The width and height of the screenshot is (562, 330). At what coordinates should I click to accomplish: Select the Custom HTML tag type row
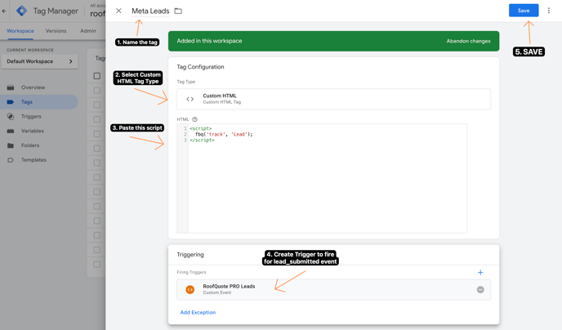coord(333,99)
